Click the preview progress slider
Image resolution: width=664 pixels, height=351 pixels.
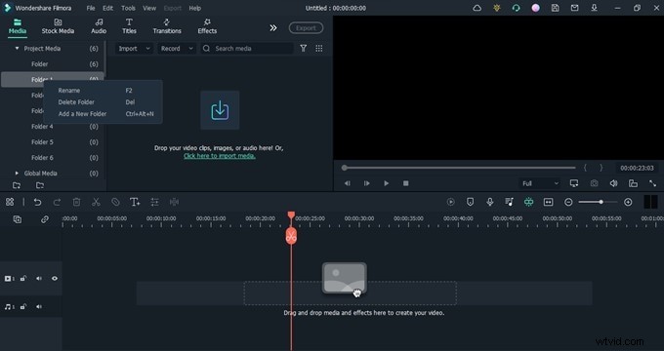pos(459,168)
